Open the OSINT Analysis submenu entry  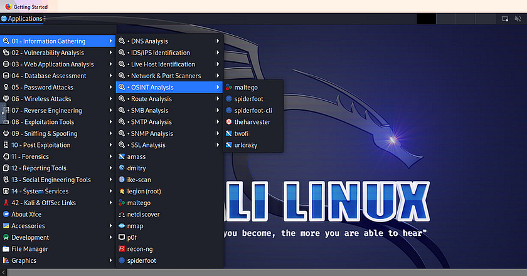[169, 87]
